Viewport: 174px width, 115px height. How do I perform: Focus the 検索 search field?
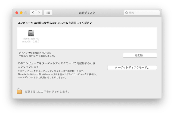click(142, 13)
